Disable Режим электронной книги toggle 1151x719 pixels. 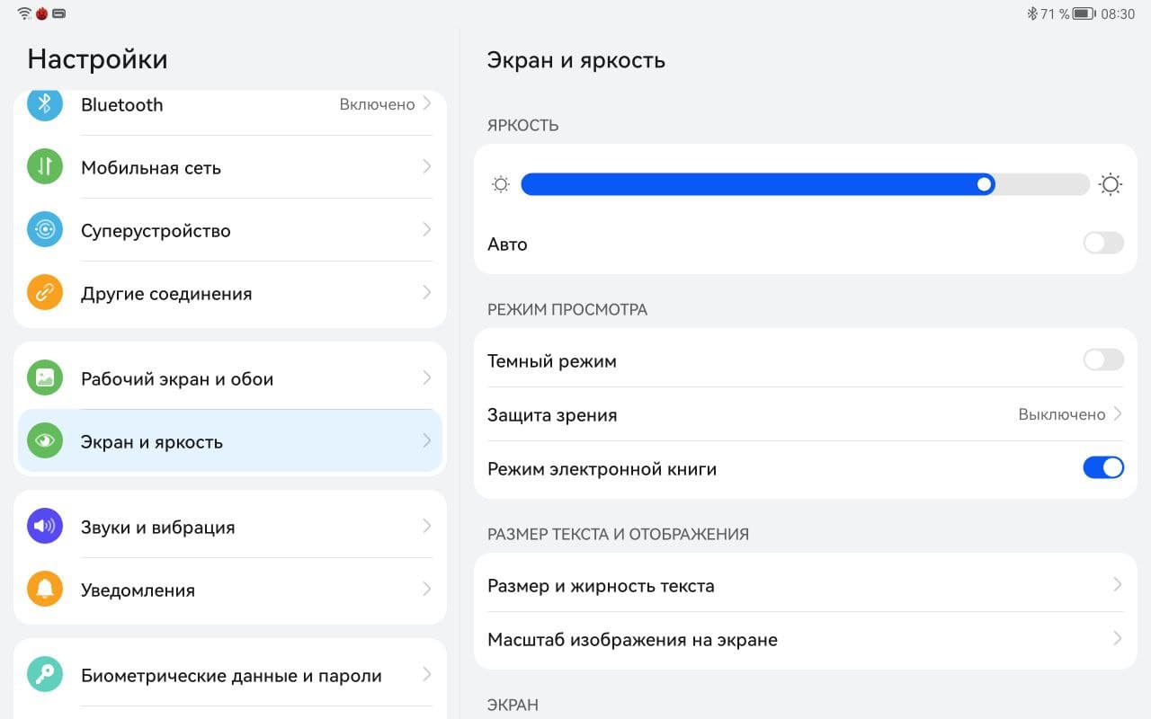tap(1102, 468)
